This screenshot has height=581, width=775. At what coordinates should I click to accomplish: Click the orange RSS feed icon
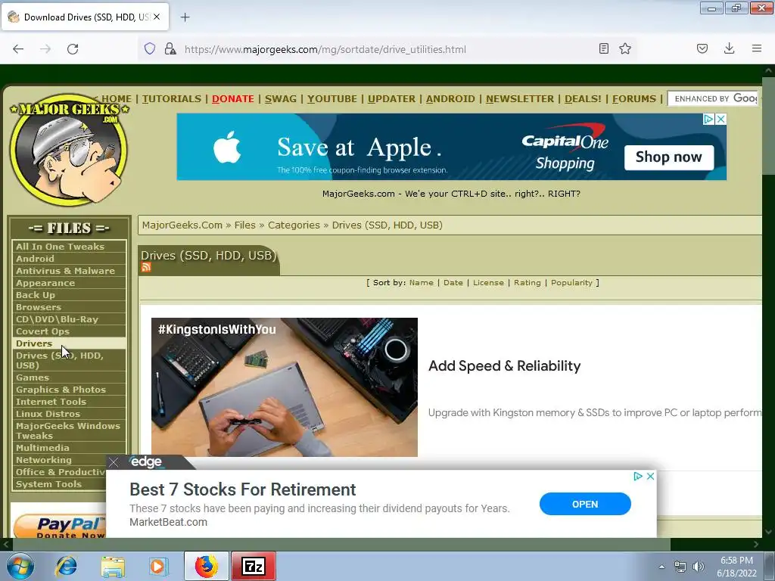click(x=146, y=267)
